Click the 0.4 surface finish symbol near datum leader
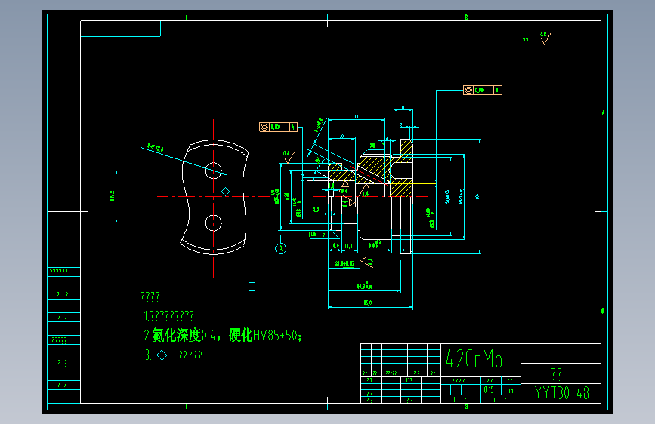Image resolution: width=655 pixels, height=424 pixels. (x=289, y=157)
